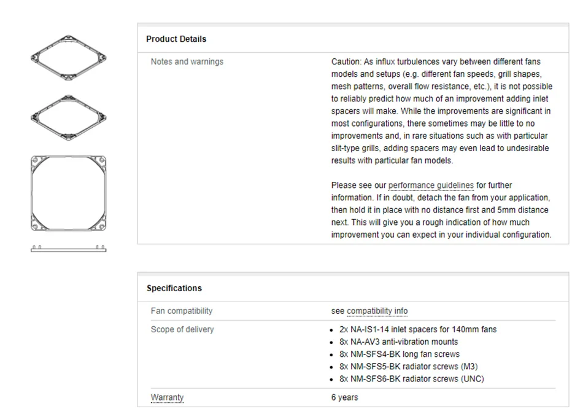
Task: Select the NM-SFS6-BK radiator screws (UNC) item
Action: click(x=411, y=379)
